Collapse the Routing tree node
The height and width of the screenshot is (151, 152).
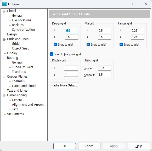coord(4,58)
